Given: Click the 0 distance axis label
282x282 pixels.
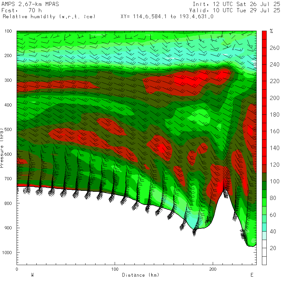Looking at the screenshot, I should [x=17, y=269].
